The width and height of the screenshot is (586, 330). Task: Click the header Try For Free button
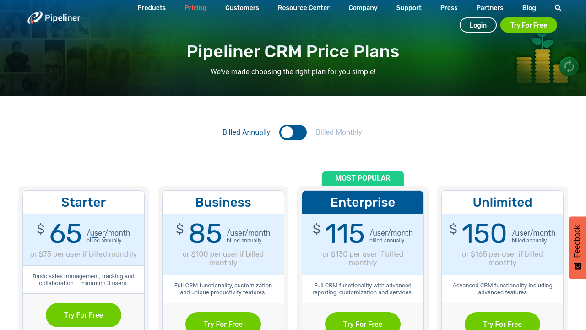[529, 25]
